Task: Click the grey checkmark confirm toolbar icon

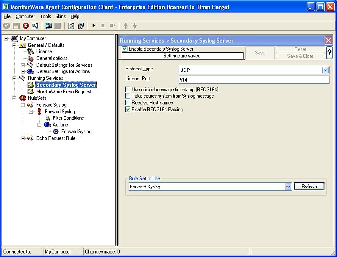Action: pyautogui.click(x=6, y=26)
